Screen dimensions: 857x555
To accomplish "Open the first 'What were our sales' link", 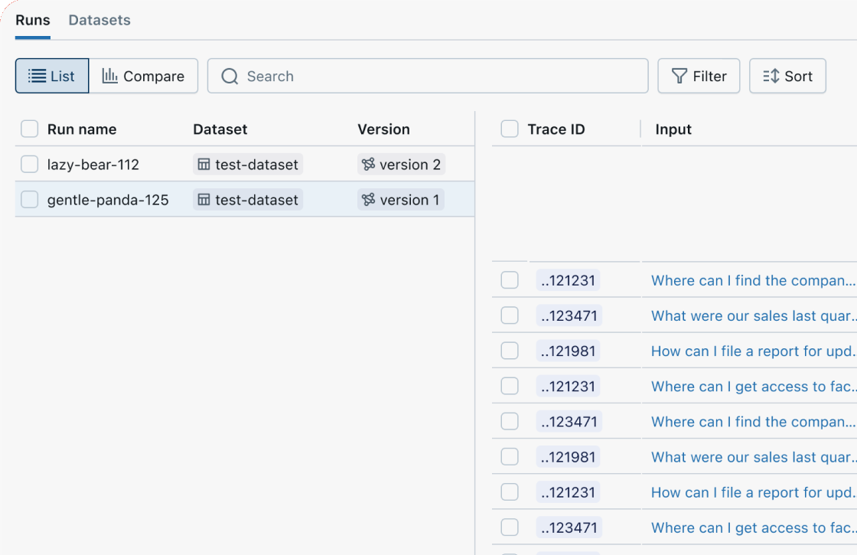I will 752,316.
